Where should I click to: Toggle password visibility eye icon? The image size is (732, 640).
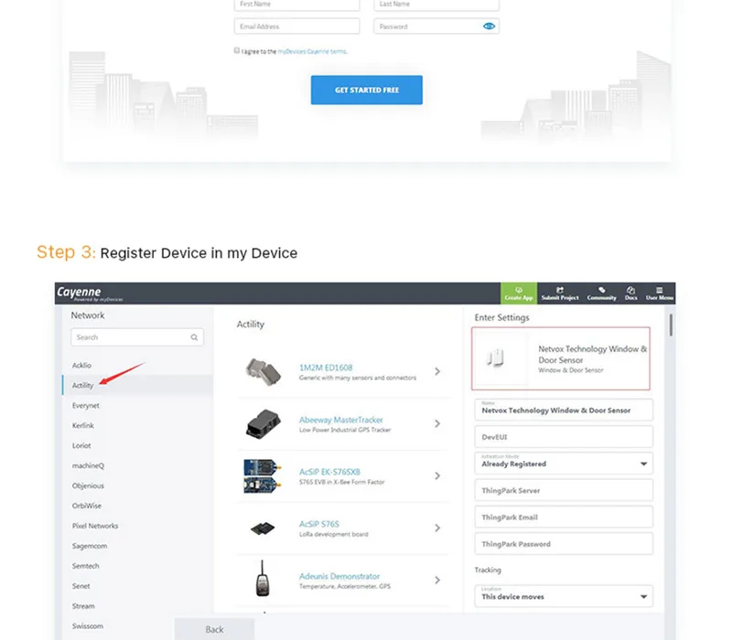(x=489, y=27)
